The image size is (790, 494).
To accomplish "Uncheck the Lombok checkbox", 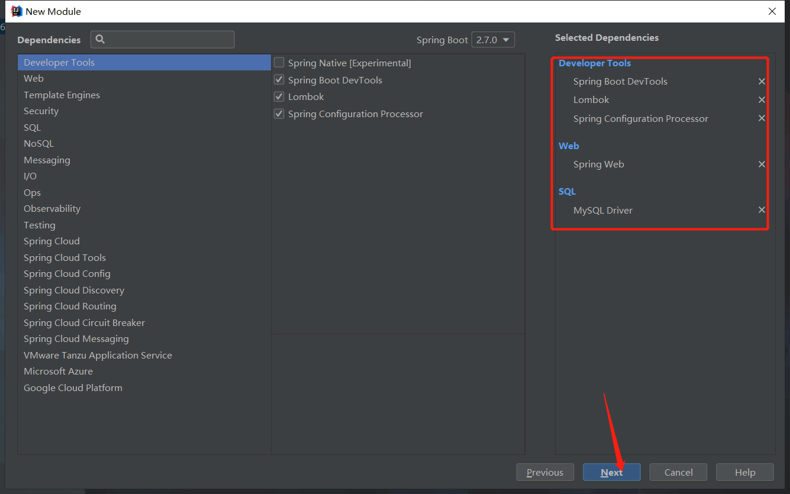I will click(x=279, y=96).
